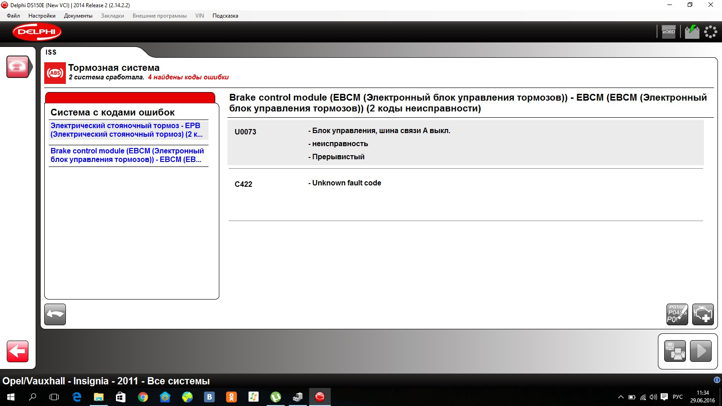The height and width of the screenshot is (406, 722).
Task: Open the Подсказка help menu
Action: point(225,16)
